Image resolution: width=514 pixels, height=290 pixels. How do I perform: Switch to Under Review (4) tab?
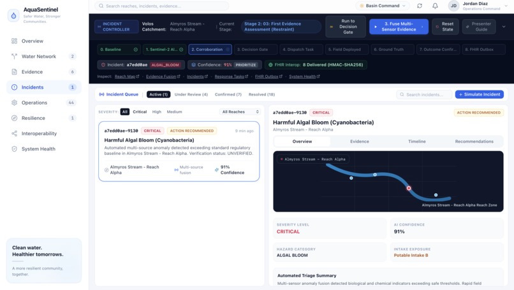(x=191, y=94)
